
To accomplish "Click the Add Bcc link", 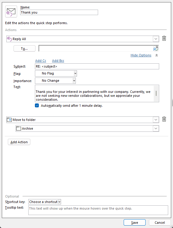I will click(58, 61).
